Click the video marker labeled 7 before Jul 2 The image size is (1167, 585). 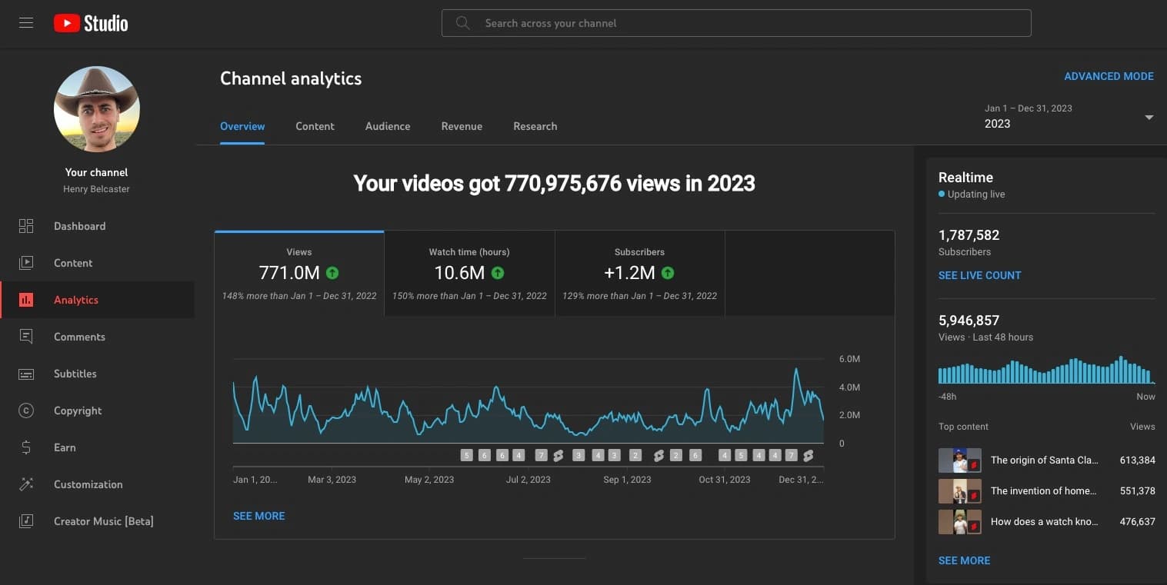541,455
